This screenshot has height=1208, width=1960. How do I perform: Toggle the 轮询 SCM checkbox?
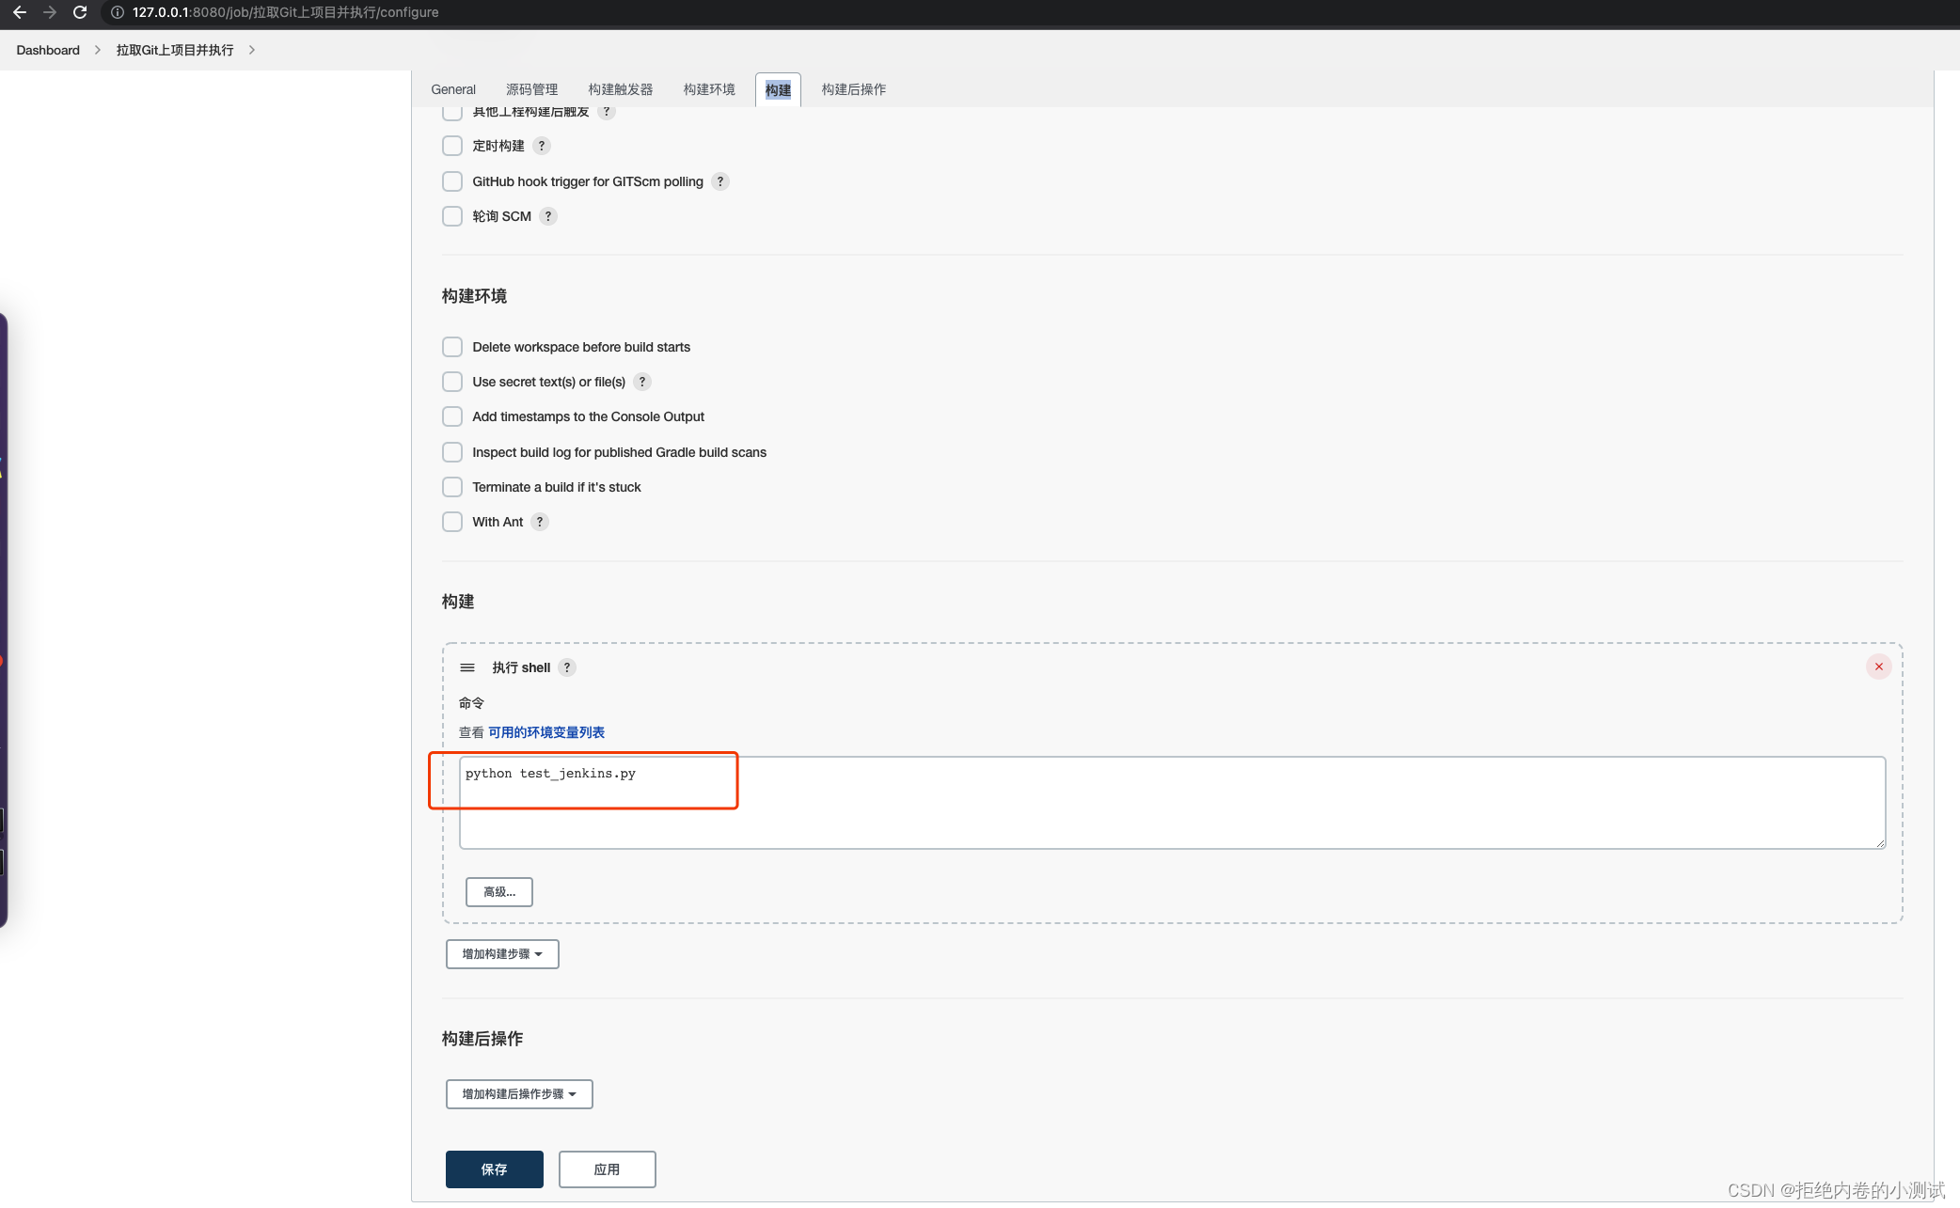tap(452, 216)
